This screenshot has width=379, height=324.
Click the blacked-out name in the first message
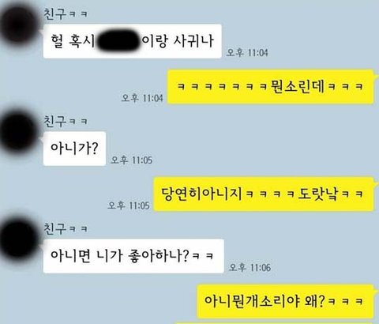[118, 40]
